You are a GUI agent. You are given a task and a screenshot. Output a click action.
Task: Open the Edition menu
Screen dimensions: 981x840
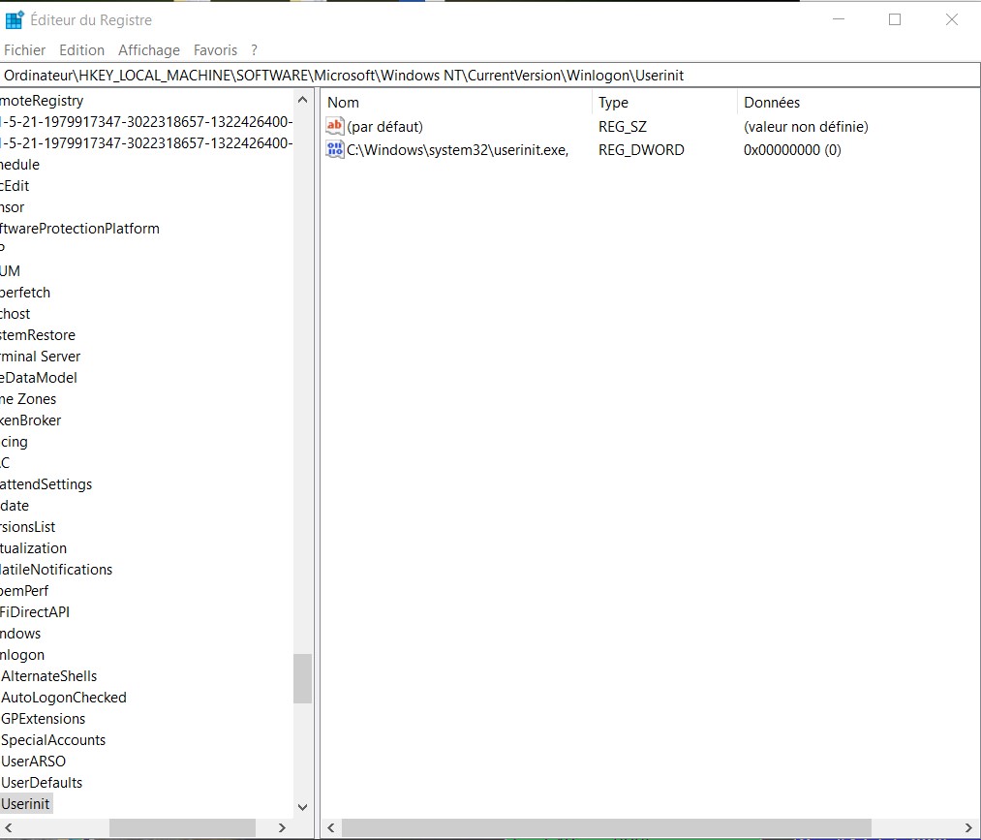(x=82, y=50)
